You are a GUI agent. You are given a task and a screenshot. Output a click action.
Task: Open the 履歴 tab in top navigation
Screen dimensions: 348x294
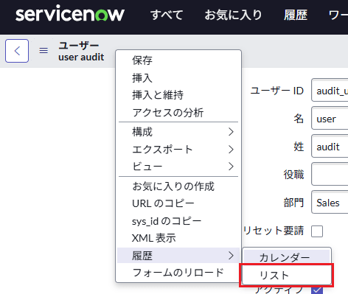296,15
